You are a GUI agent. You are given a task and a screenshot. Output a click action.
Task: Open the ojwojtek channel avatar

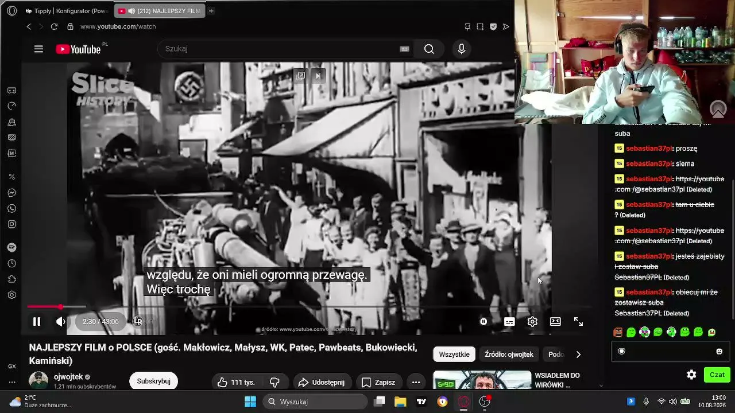38,381
